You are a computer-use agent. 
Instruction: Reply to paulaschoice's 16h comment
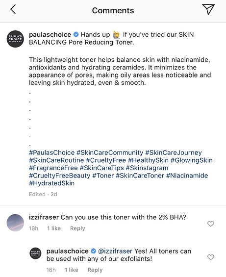point(95,270)
